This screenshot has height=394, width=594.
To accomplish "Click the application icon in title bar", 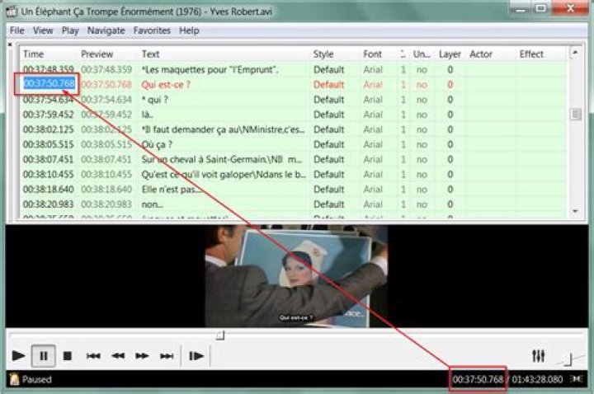I will point(12,12).
